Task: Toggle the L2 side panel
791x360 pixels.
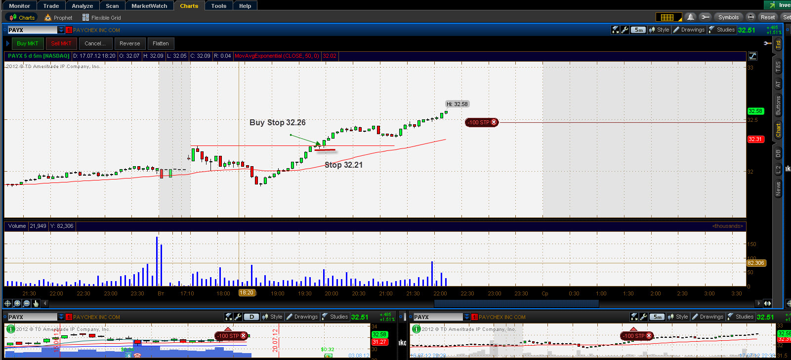Action: pos(778,170)
